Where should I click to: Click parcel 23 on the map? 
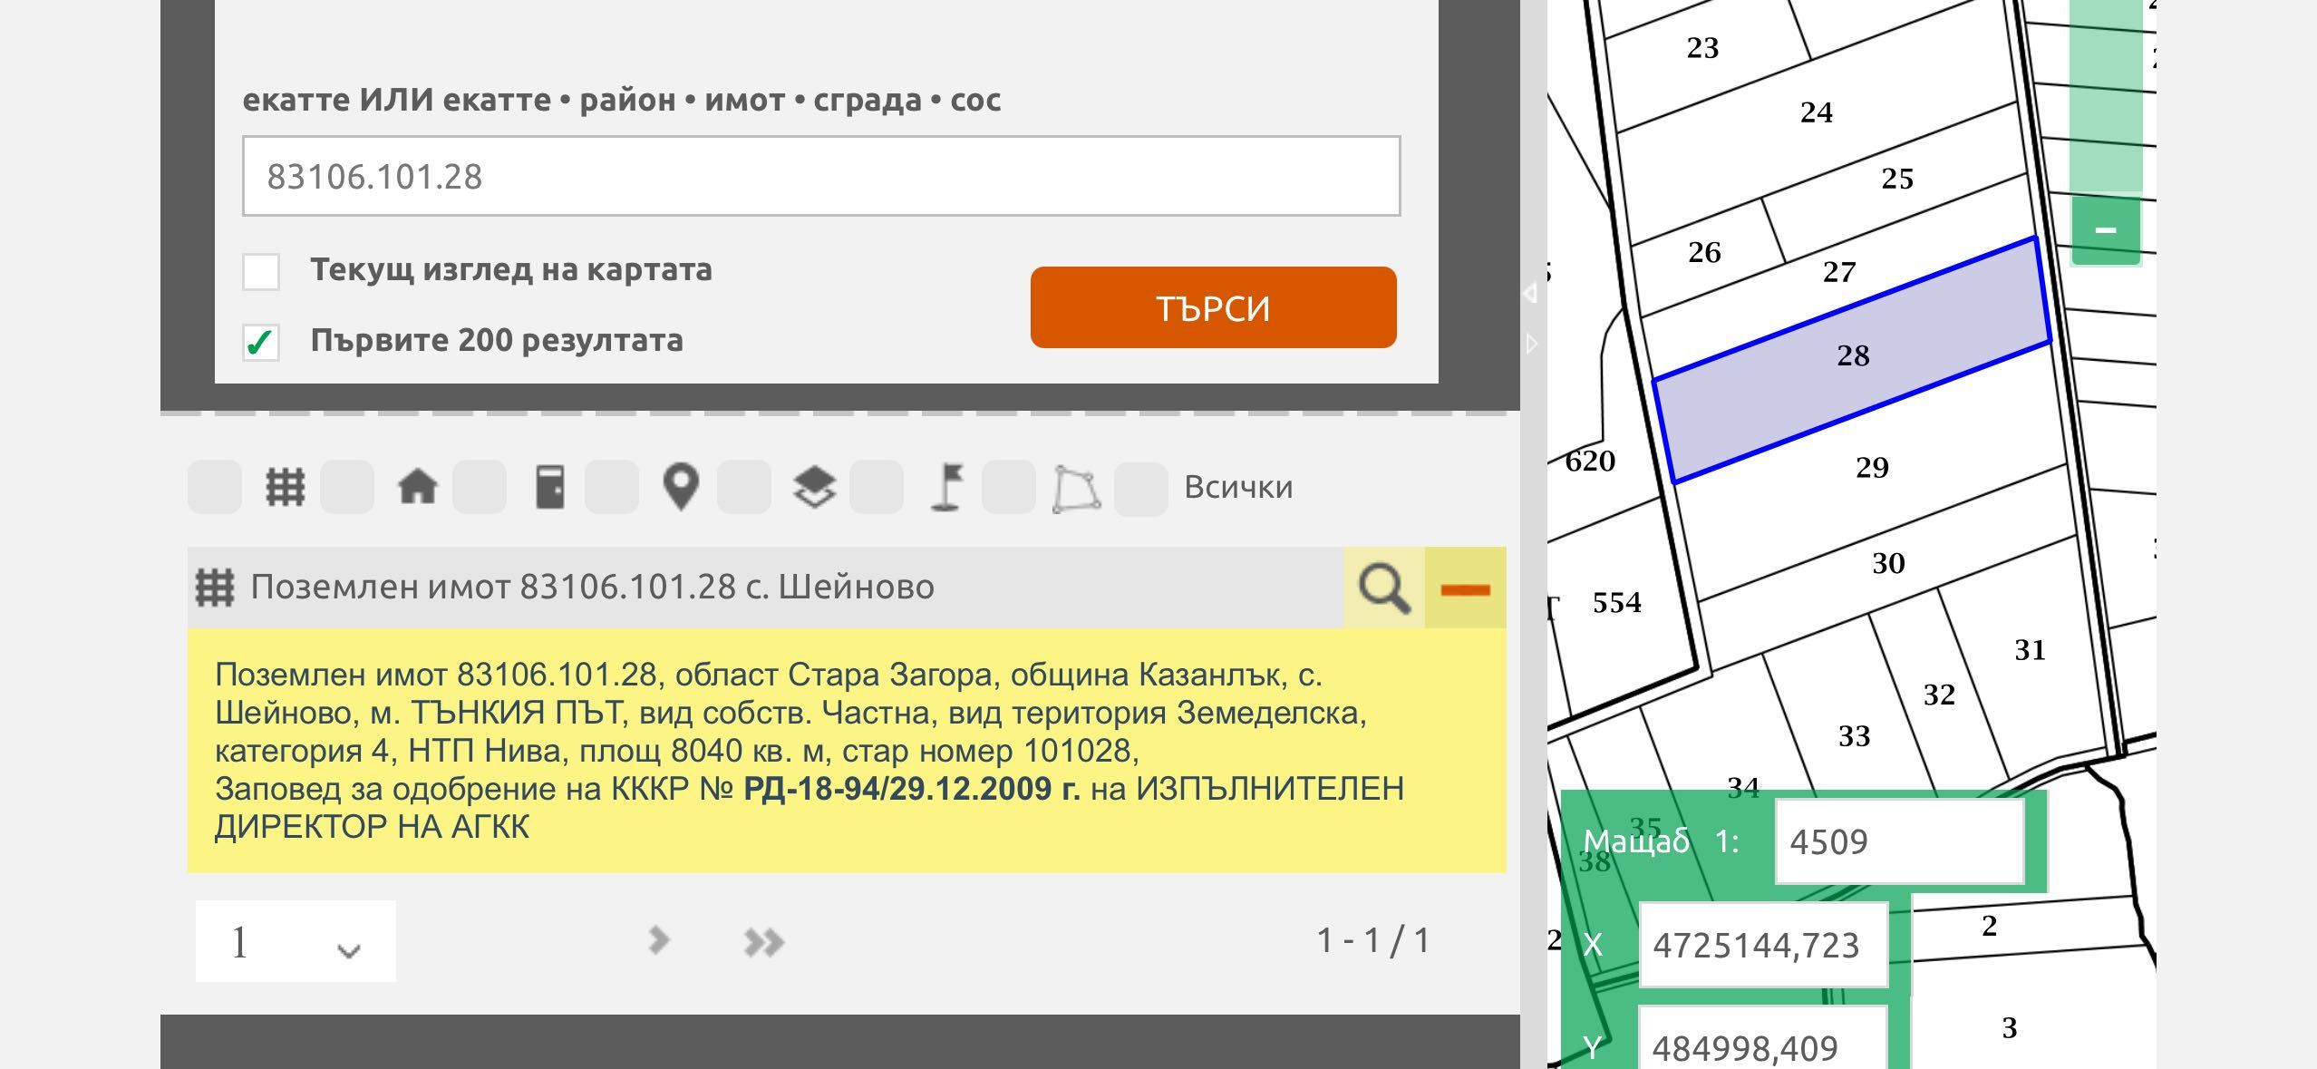[1702, 48]
